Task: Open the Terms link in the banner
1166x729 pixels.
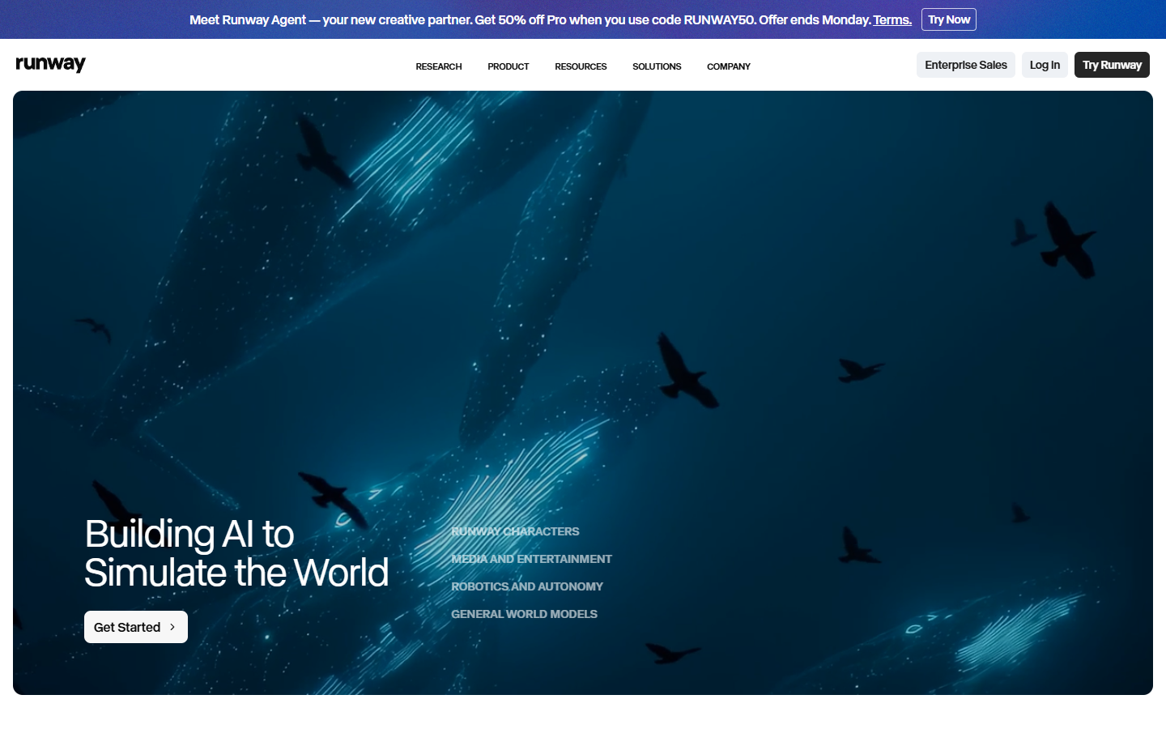Action: (x=892, y=19)
